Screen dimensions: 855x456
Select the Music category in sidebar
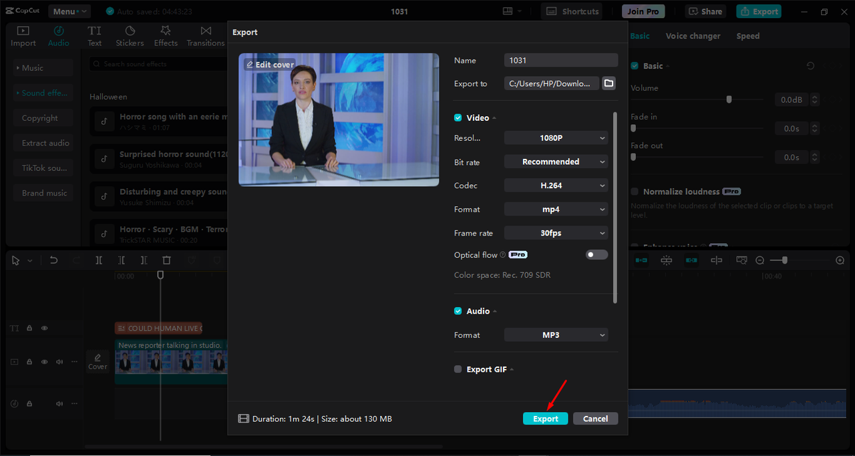[x=43, y=68]
